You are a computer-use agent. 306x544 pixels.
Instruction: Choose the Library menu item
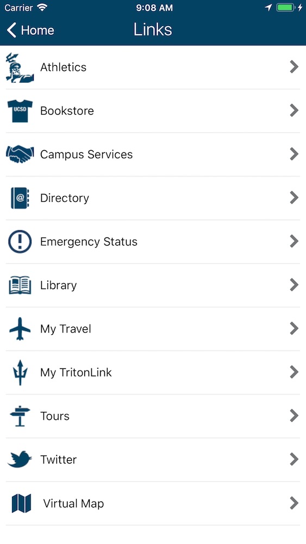pos(153,285)
